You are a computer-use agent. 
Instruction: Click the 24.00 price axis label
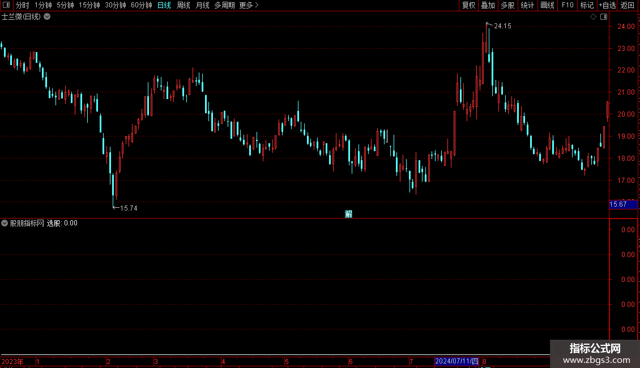coord(626,27)
